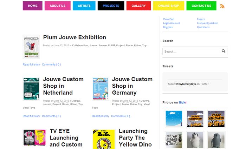Viewport: 246px width, 149px height.
Task: Open Jouwe Custom Shop in Netherland title
Action: click(x=63, y=86)
